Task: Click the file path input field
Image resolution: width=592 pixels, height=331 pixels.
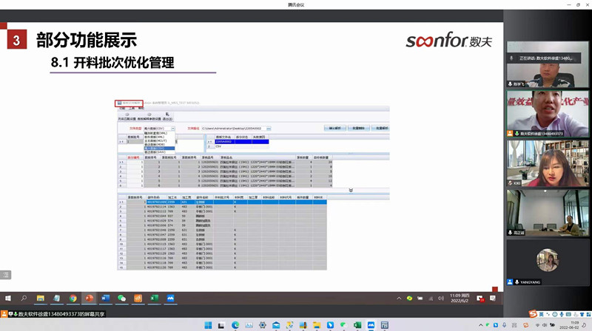Action: click(232, 128)
